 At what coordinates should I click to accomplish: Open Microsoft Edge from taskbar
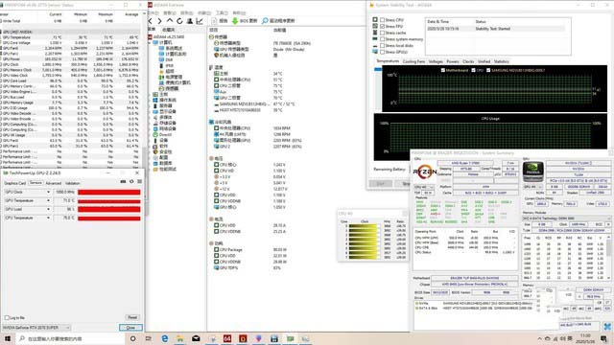(164, 338)
